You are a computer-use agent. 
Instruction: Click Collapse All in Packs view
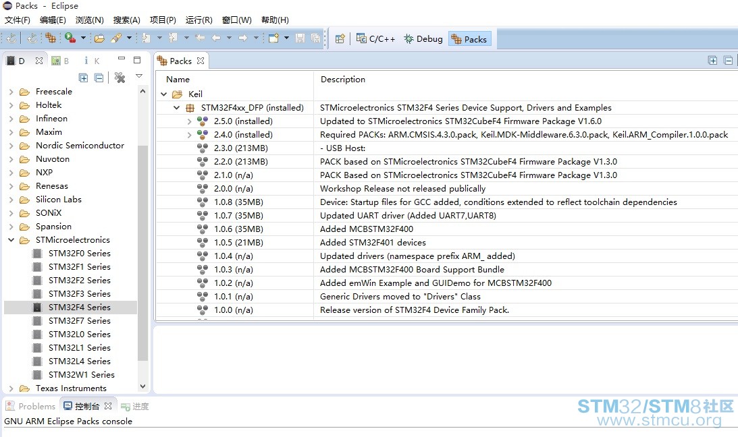[x=728, y=60]
